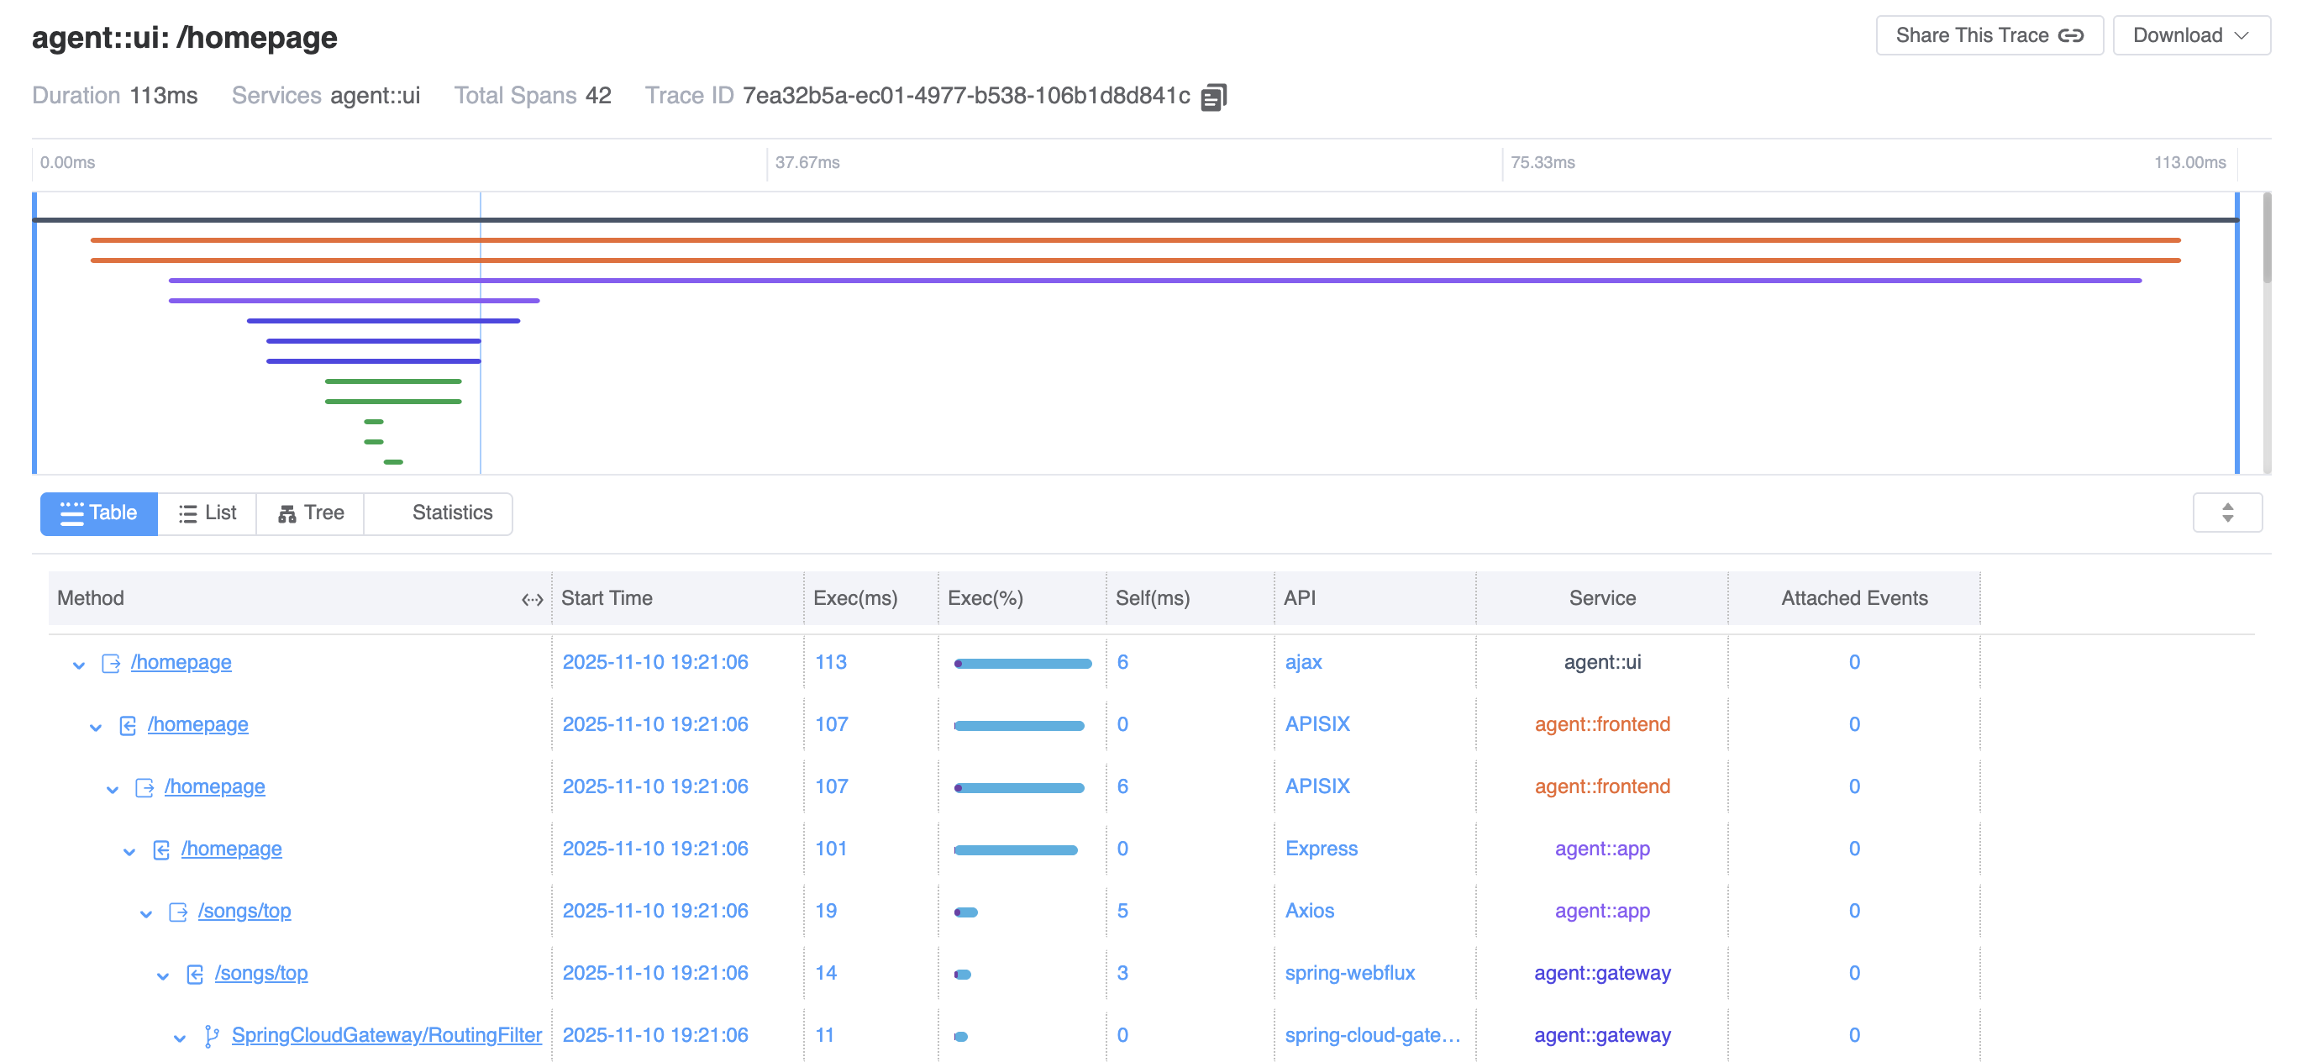The image size is (2302, 1062).
Task: Switch to the Tree view tab
Action: pos(310,513)
